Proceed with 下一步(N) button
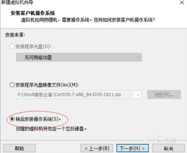 pyautogui.click(x=132, y=148)
